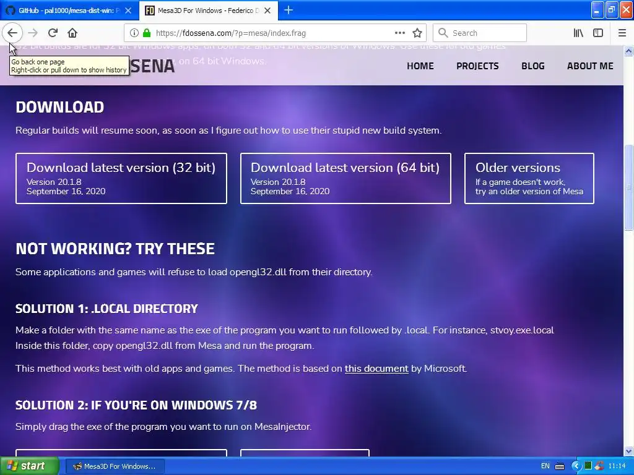Open the ABOUT ME navigation item
Screen dimensions: 634x475
pyautogui.click(x=590, y=66)
